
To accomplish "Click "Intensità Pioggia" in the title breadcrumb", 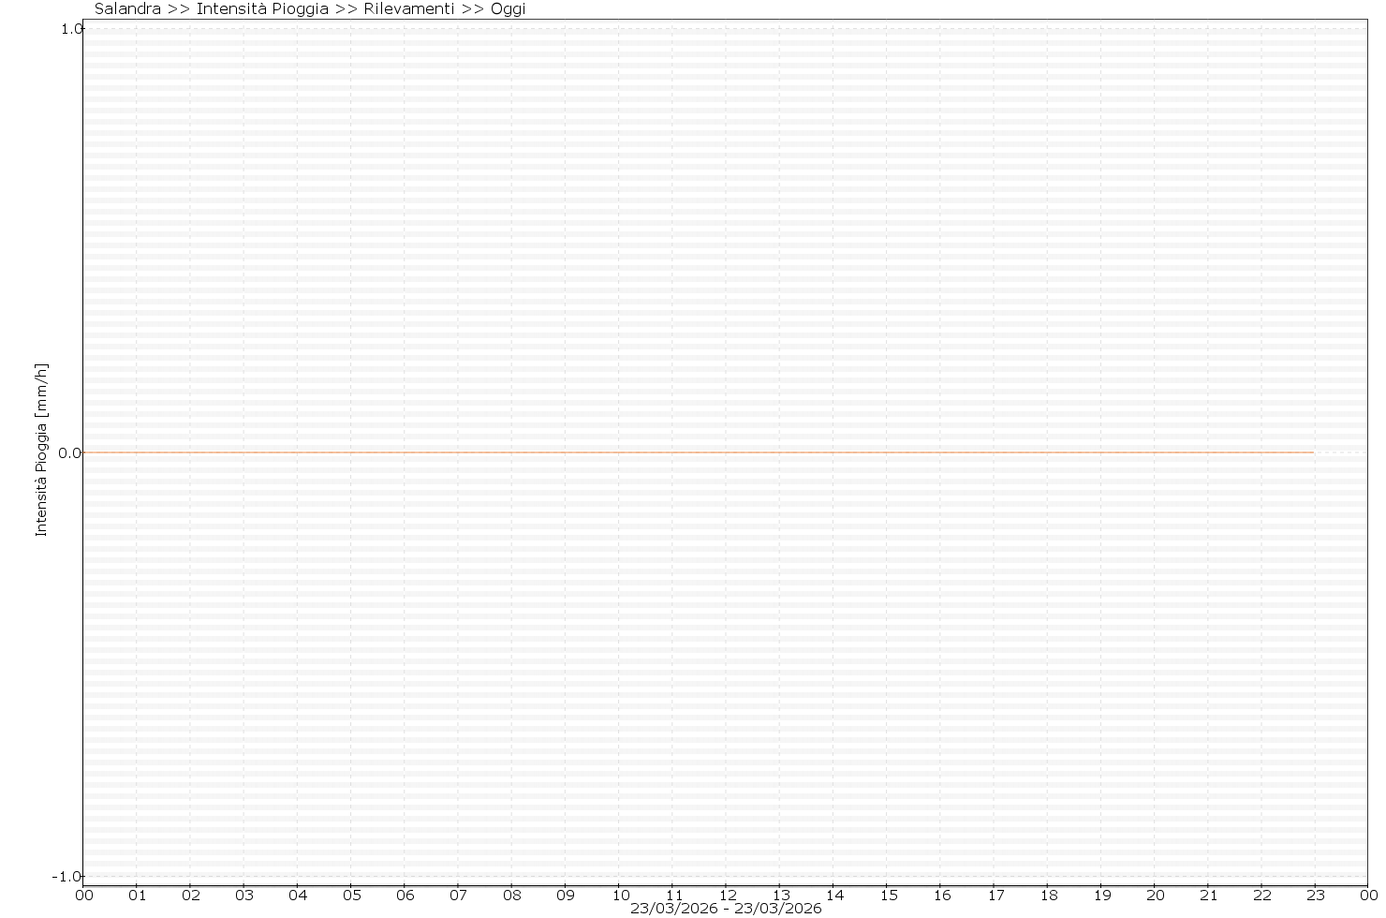I will (x=262, y=9).
